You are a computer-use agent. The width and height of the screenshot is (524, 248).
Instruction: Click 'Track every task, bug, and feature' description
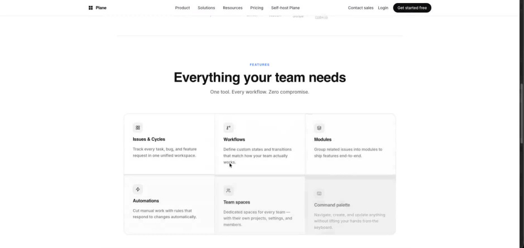(165, 152)
